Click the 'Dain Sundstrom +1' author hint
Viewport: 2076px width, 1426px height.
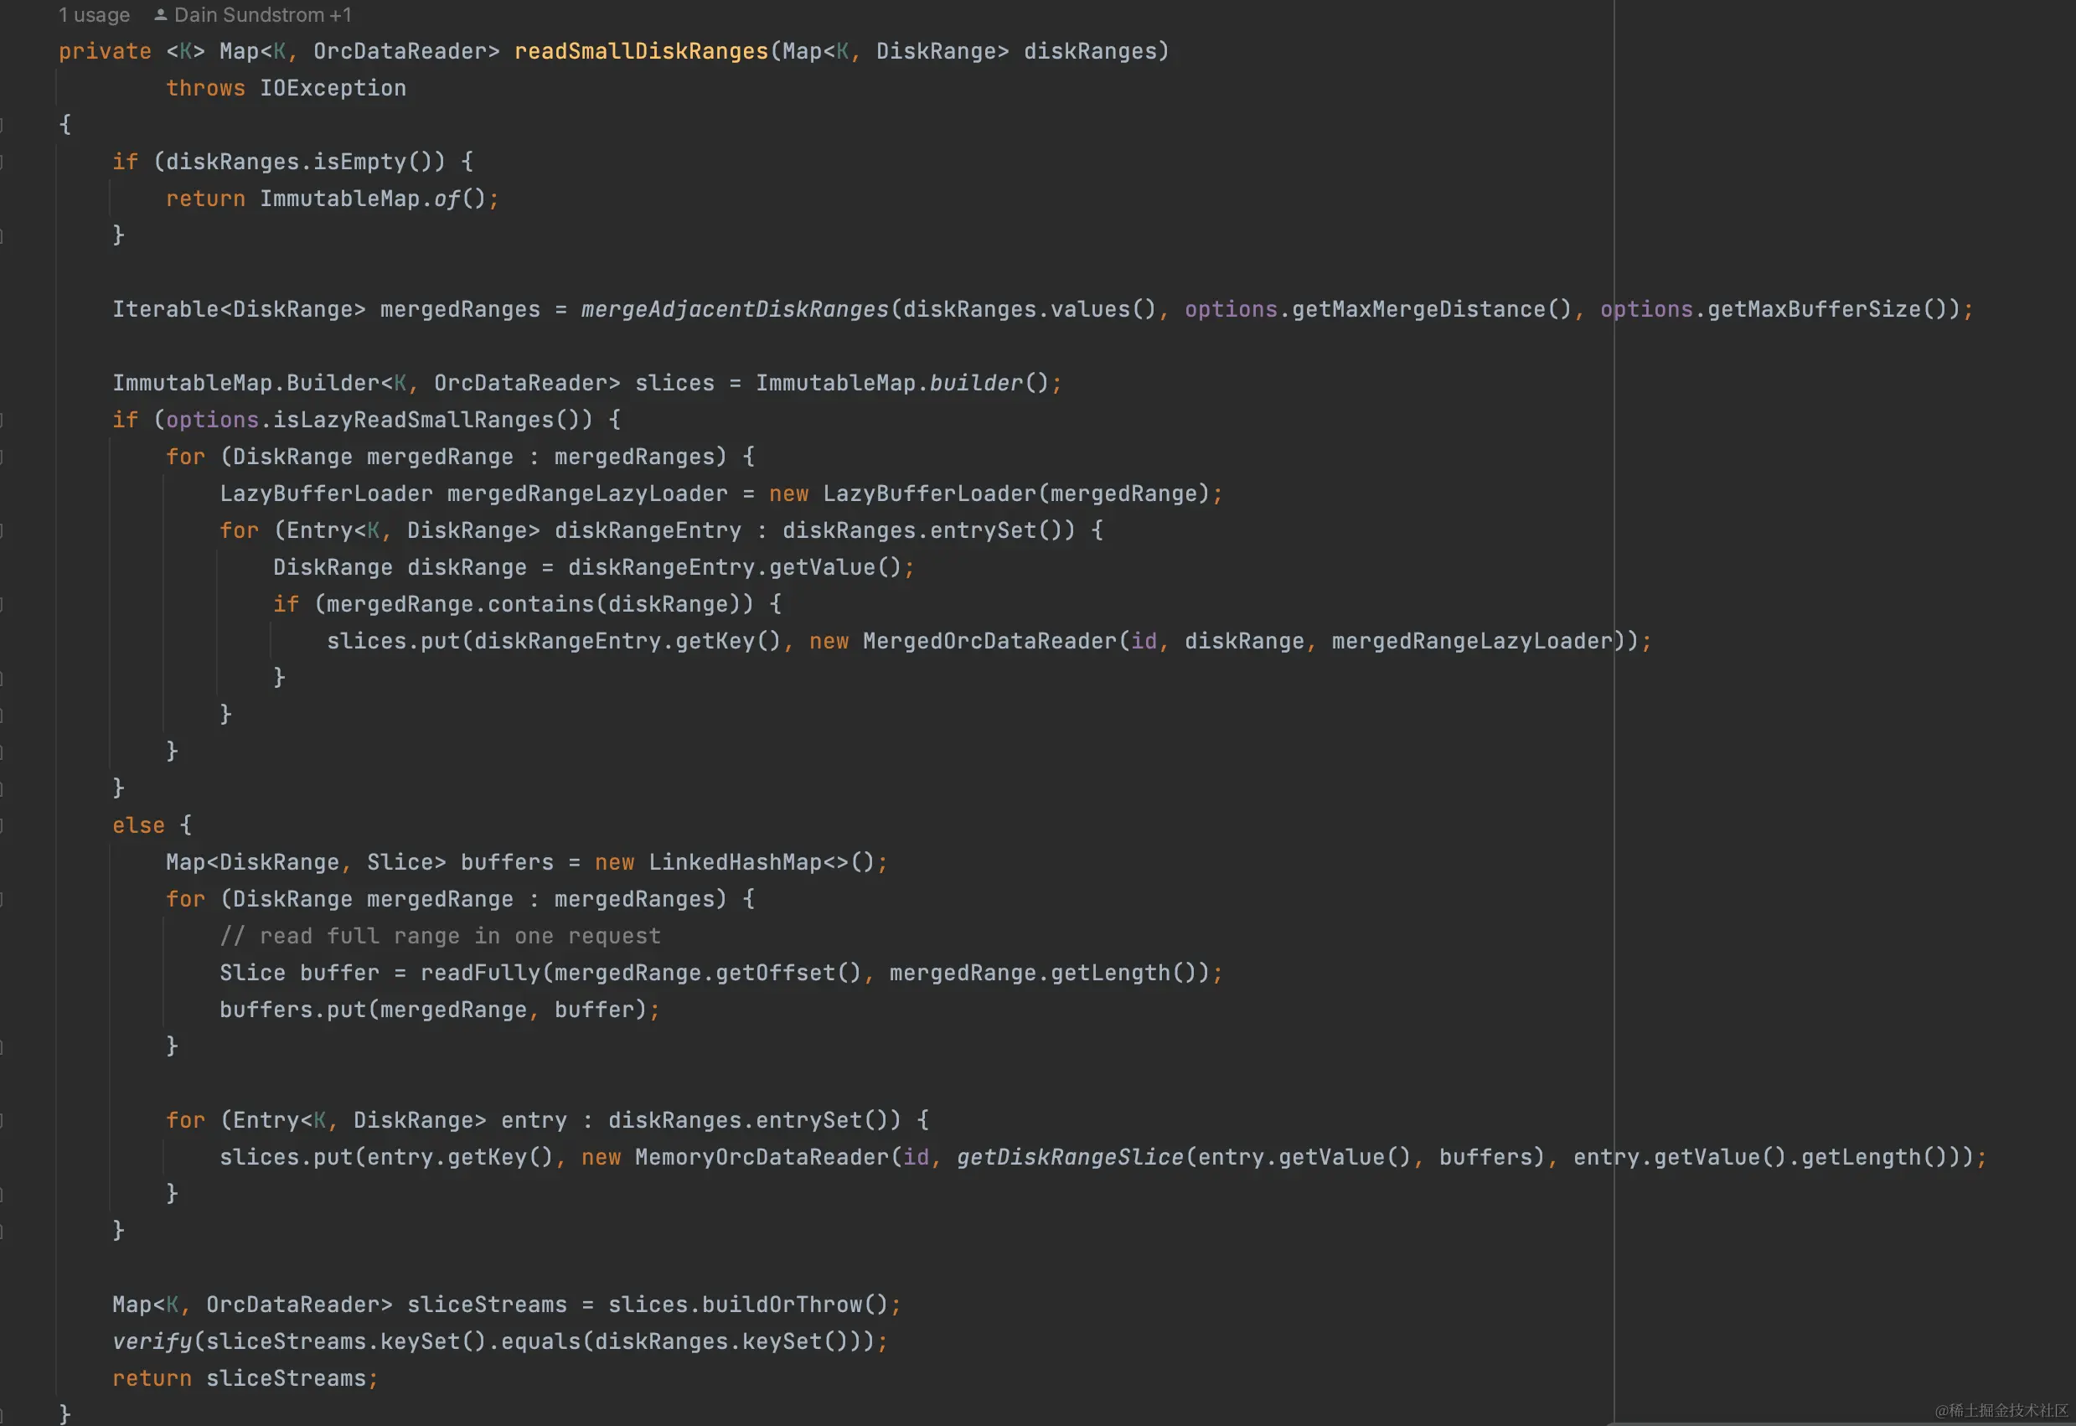click(261, 15)
